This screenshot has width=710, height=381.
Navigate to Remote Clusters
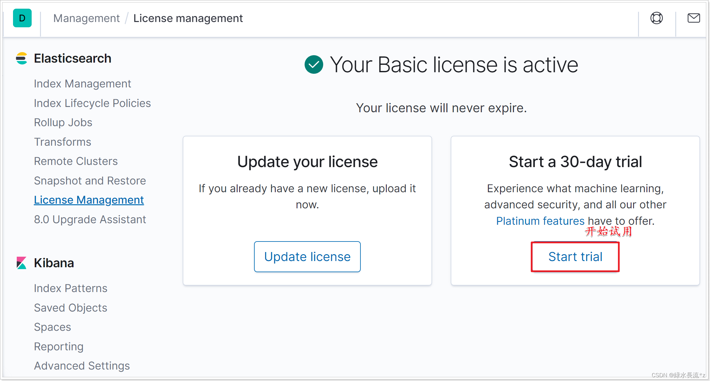click(76, 161)
